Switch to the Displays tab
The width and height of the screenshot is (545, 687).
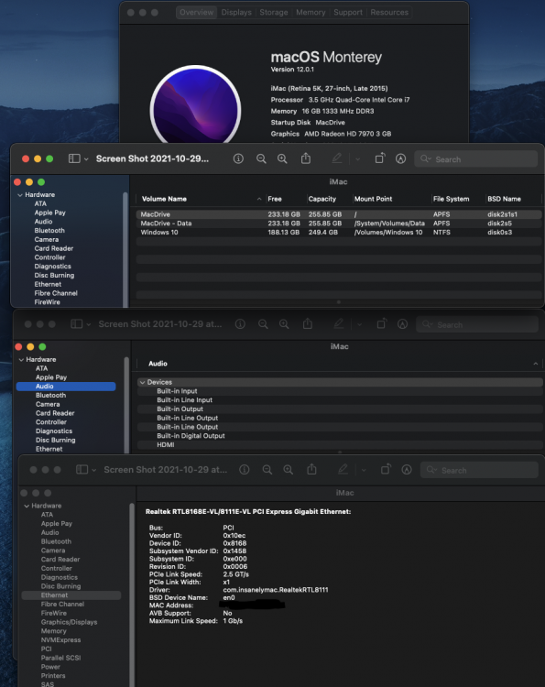(x=236, y=12)
